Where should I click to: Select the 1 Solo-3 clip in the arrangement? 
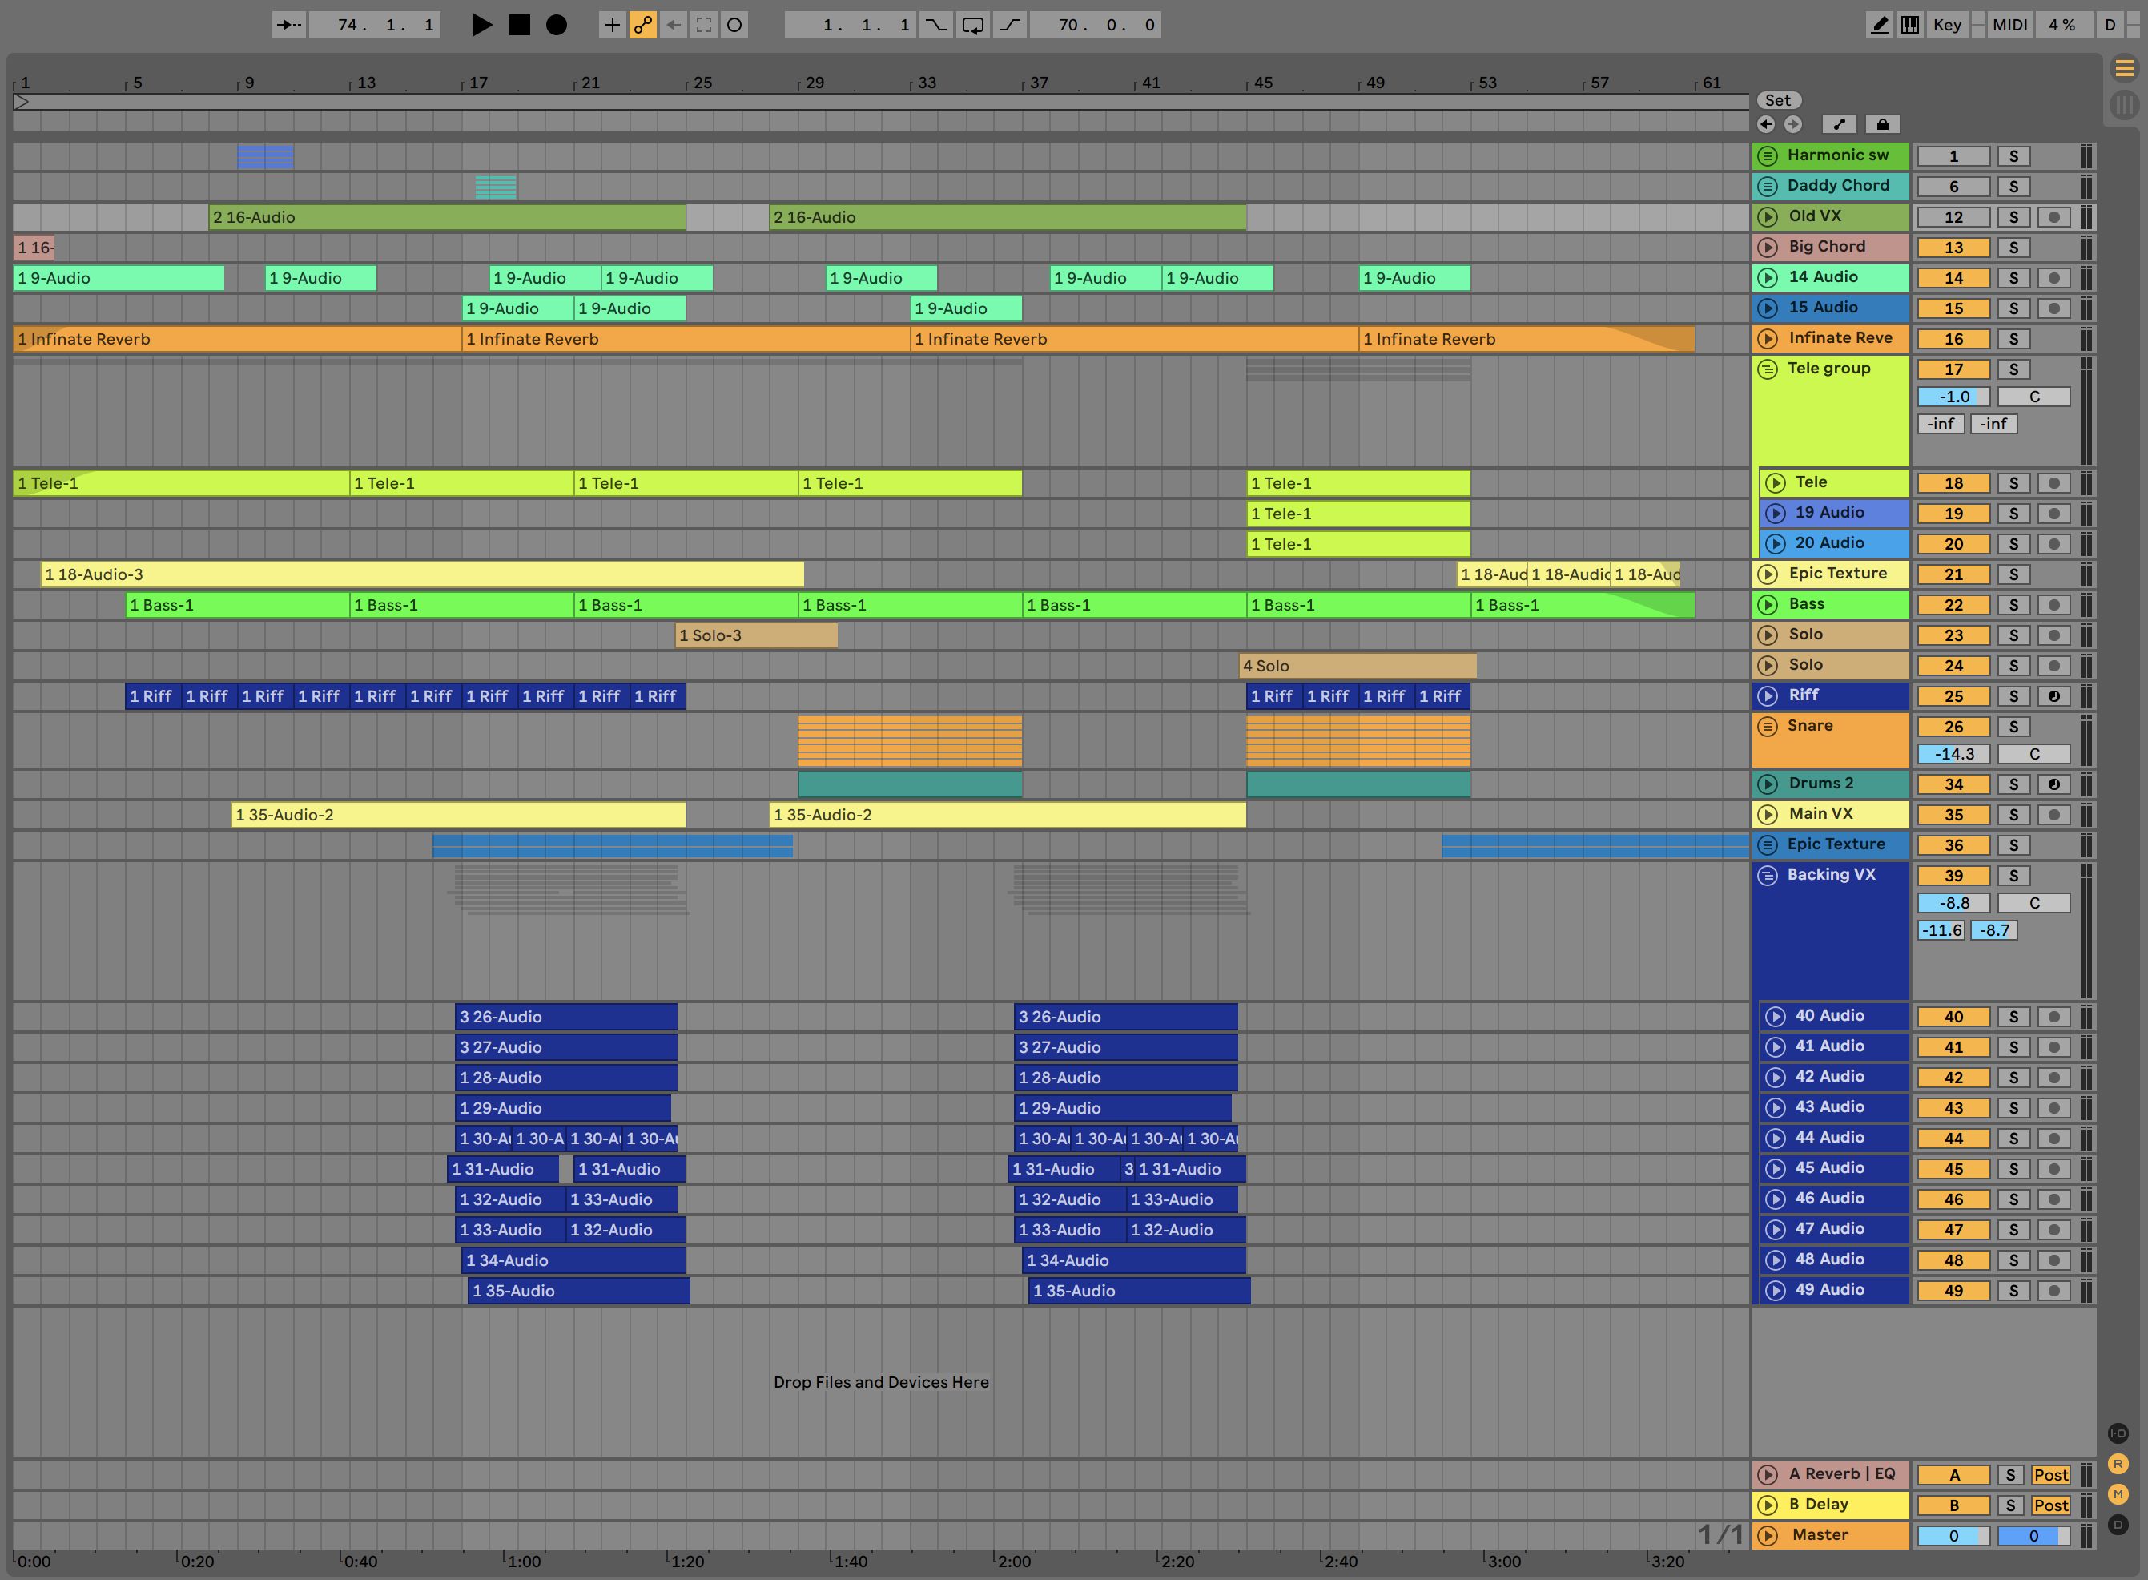[x=755, y=634]
